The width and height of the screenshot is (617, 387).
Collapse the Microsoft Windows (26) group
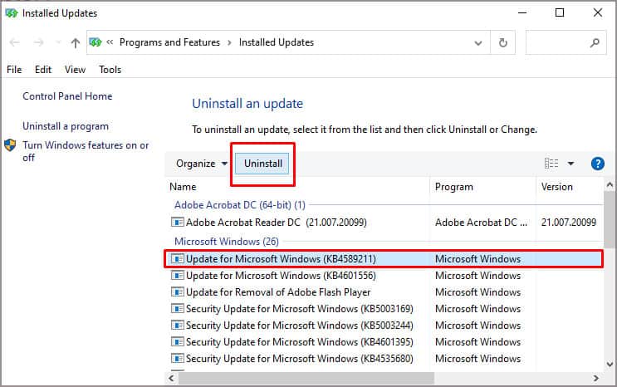(x=227, y=242)
